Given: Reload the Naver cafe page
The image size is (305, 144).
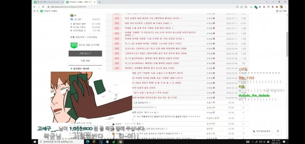Looking at the screenshot, I should pos(43,7).
